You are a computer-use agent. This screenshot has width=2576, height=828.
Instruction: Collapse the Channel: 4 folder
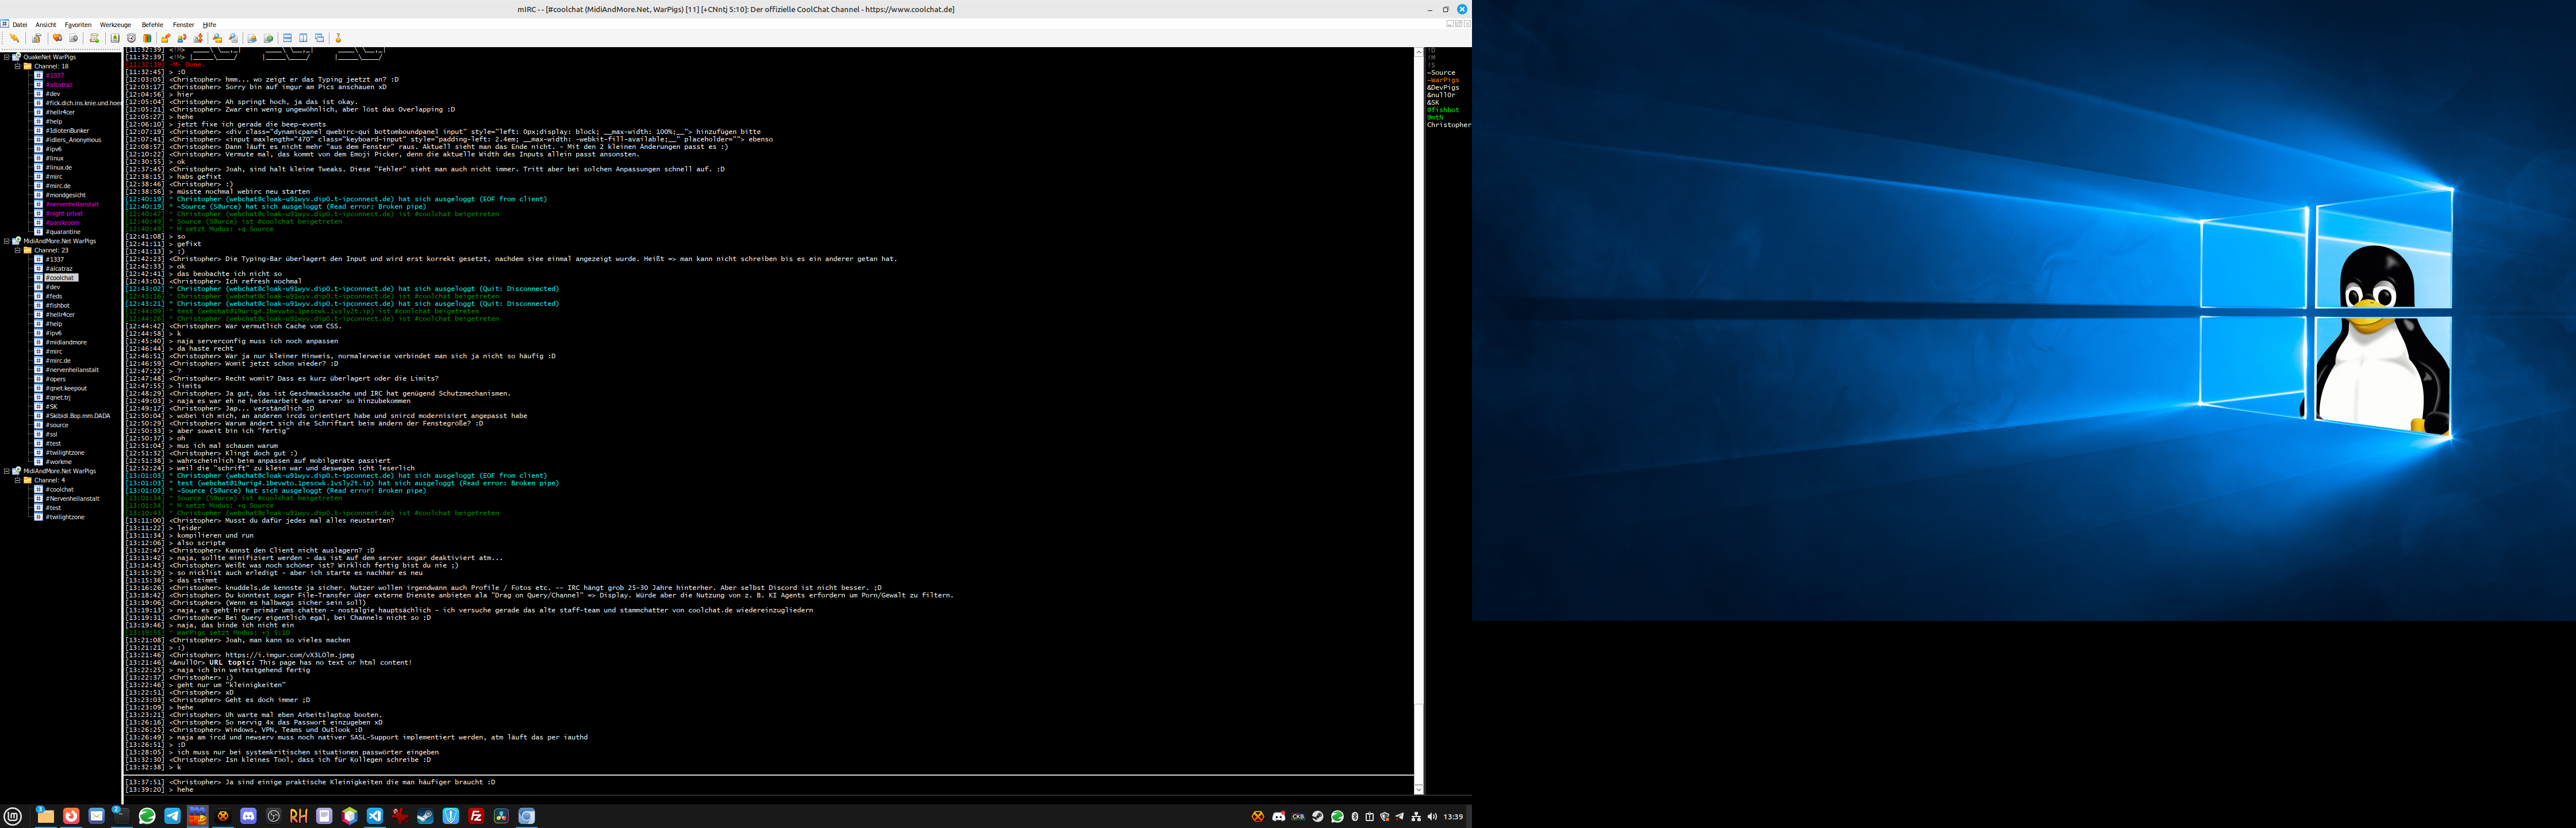[17, 480]
